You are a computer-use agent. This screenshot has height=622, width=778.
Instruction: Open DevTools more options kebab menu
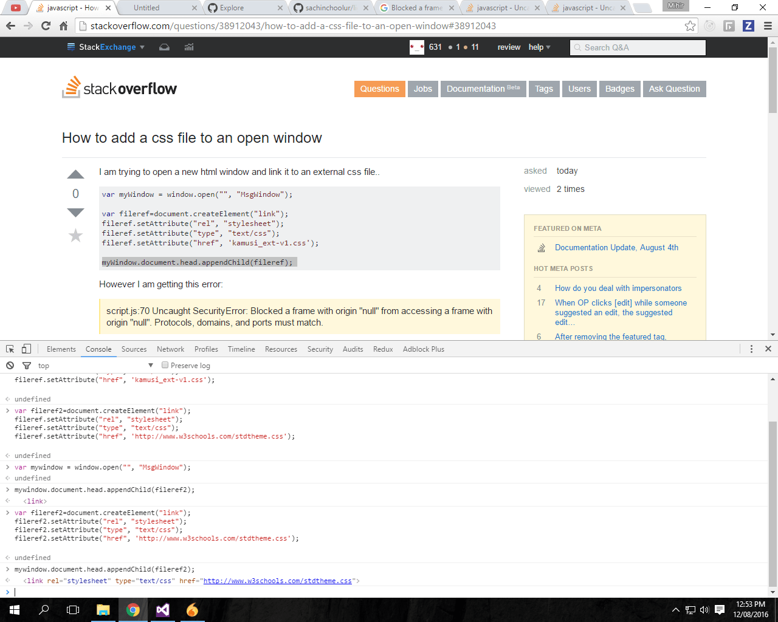coord(751,349)
